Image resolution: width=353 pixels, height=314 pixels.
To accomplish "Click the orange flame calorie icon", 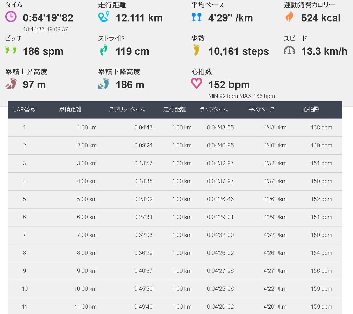I will 289,17.
